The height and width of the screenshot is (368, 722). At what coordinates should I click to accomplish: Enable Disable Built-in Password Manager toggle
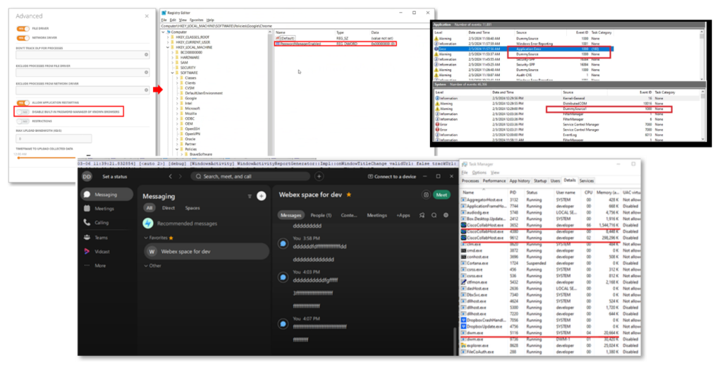23,111
